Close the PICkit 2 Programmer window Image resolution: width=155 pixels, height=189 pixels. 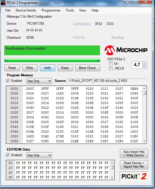click(x=146, y=2)
